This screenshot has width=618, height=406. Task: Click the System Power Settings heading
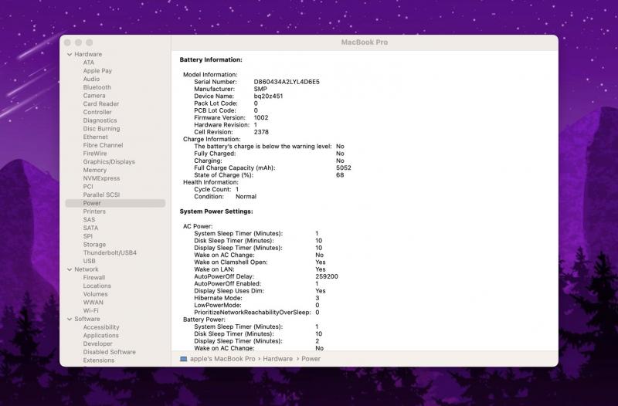coord(216,211)
